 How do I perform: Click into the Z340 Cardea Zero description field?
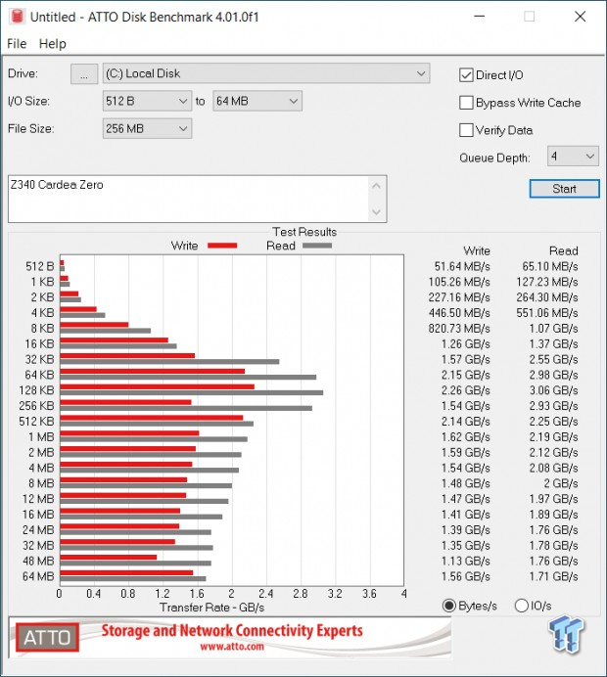pos(188,199)
